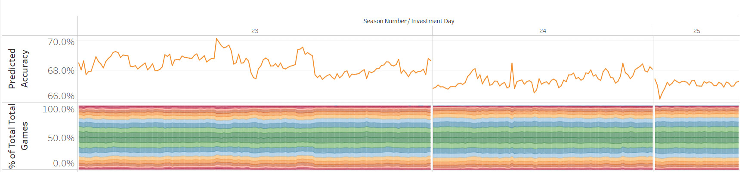Click the "% of Total Total Games" axis title
The width and height of the screenshot is (742, 172).
19,136
